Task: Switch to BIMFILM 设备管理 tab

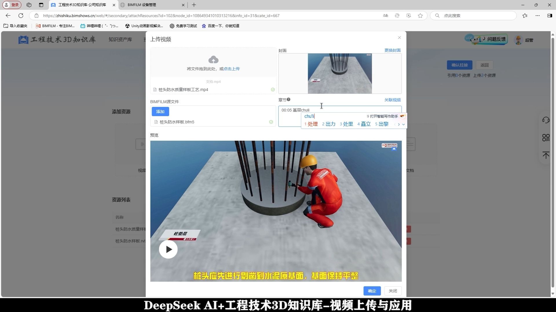Action: pyautogui.click(x=142, y=5)
